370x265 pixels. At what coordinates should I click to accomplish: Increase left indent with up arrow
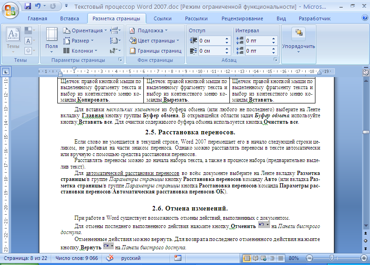pyautogui.click(x=227, y=39)
